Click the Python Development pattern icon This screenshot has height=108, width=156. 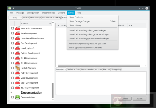[17, 53]
